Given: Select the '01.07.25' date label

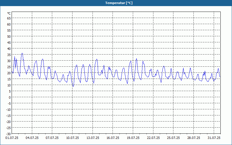Looking at the screenshot, I should [x=12, y=138].
